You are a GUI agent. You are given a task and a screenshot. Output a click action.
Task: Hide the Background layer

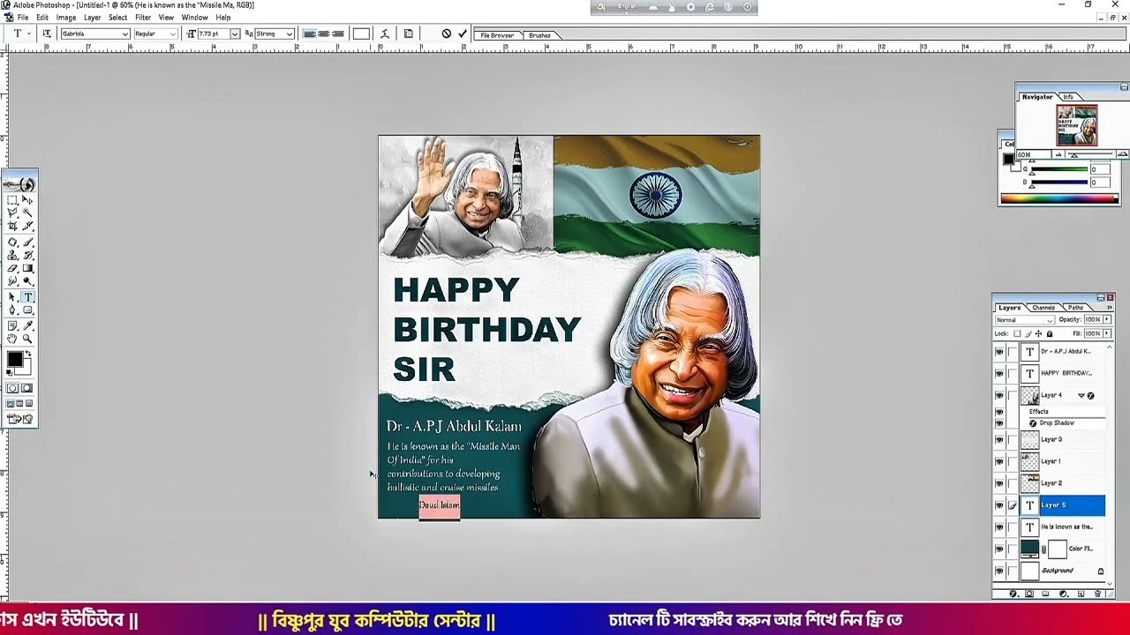coord(999,571)
